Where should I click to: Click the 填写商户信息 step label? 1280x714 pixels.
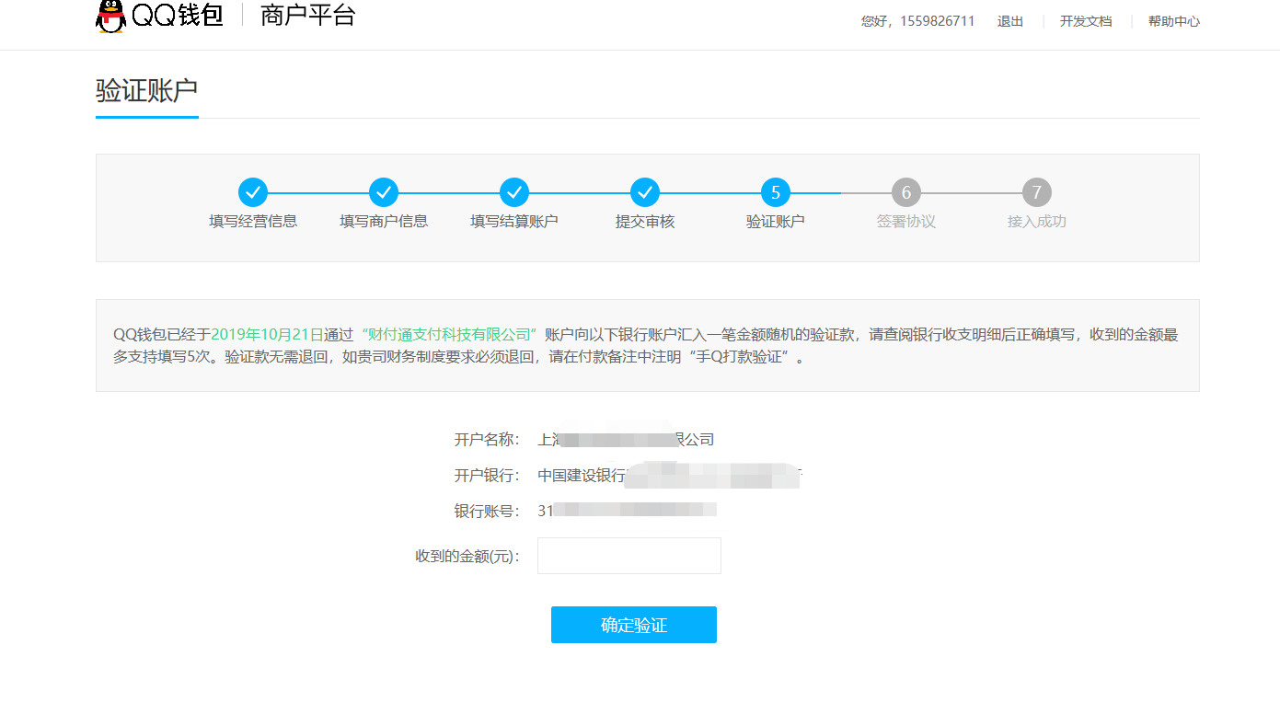coord(384,222)
